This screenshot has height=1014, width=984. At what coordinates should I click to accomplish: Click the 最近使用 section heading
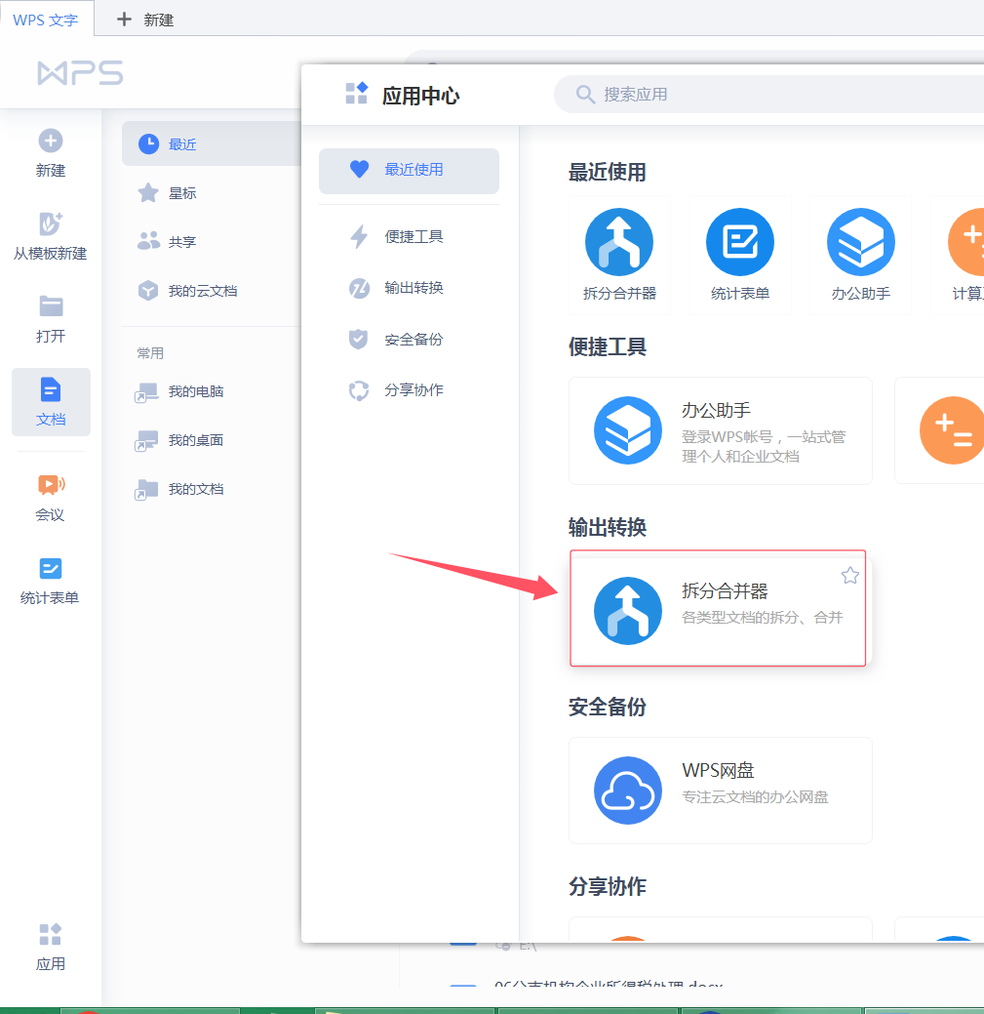pos(608,172)
